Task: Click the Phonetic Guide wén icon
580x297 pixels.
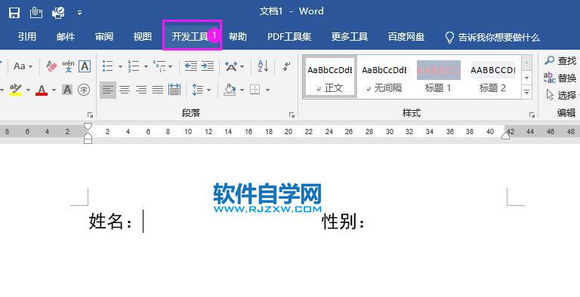Action: [x=68, y=66]
